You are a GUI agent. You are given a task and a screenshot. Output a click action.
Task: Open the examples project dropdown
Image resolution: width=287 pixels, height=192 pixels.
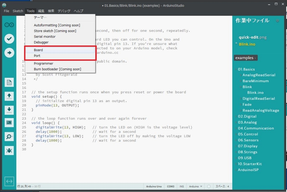(246, 58)
